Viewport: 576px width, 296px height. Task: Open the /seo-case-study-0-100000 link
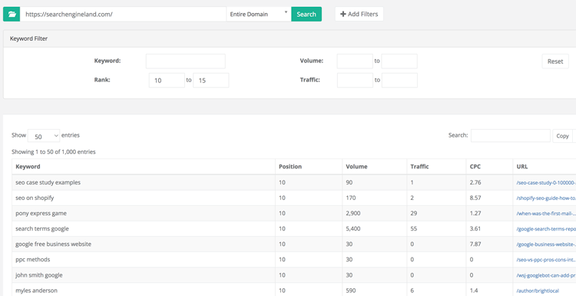[546, 183]
